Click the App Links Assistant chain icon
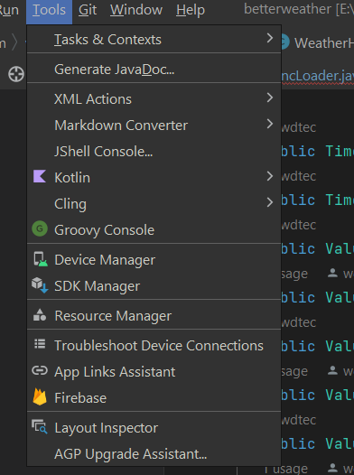Viewport: 354px width, 475px height. 40,370
